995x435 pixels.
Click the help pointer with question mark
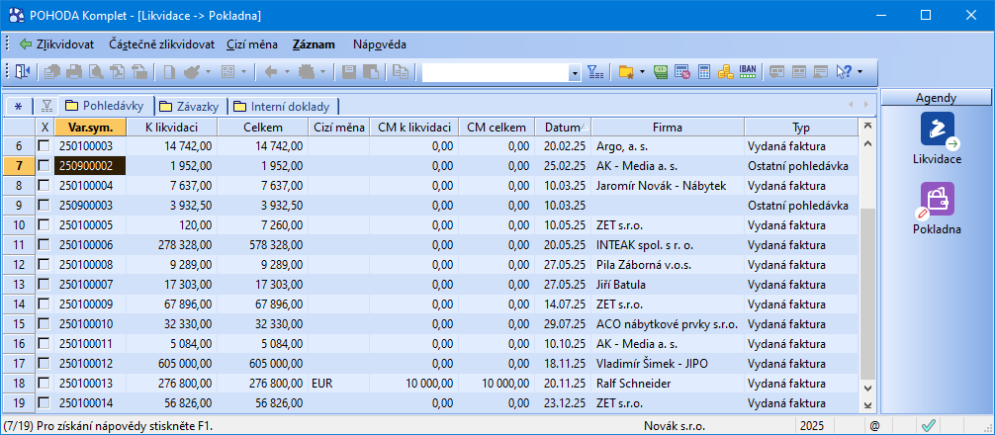click(844, 72)
